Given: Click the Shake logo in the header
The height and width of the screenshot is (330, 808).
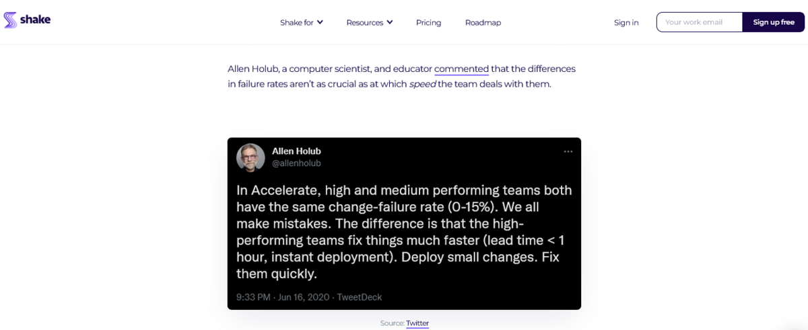Looking at the screenshot, I should 27,20.
